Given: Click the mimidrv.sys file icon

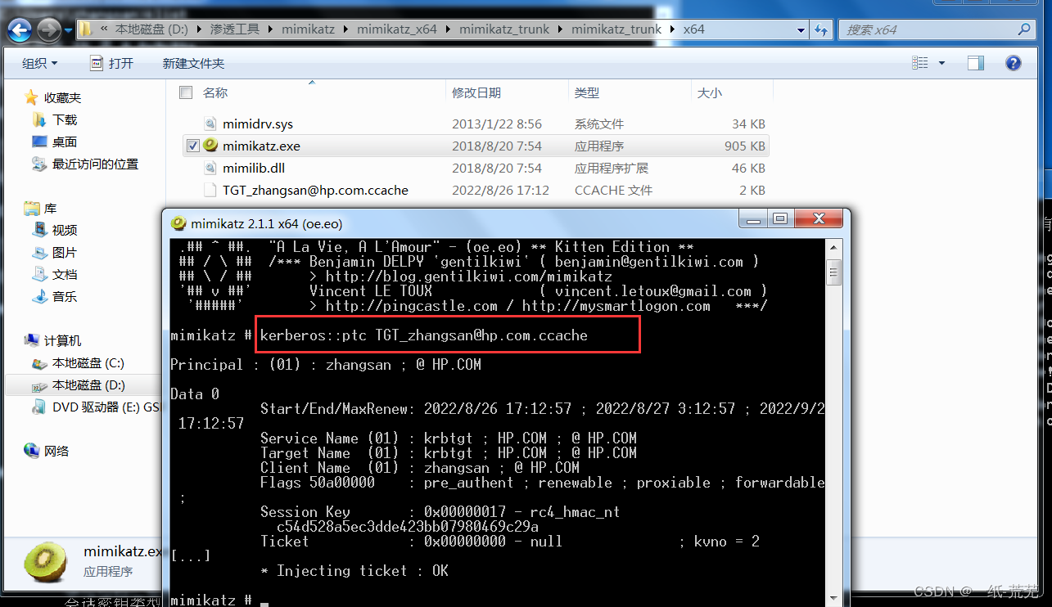Looking at the screenshot, I should click(x=212, y=124).
